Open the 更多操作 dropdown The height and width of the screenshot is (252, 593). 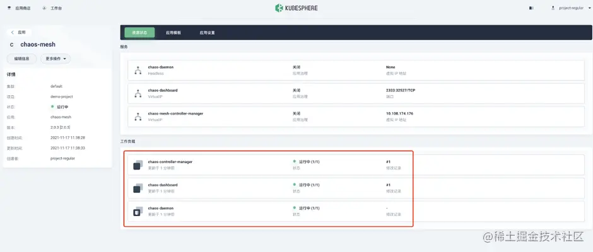click(56, 59)
